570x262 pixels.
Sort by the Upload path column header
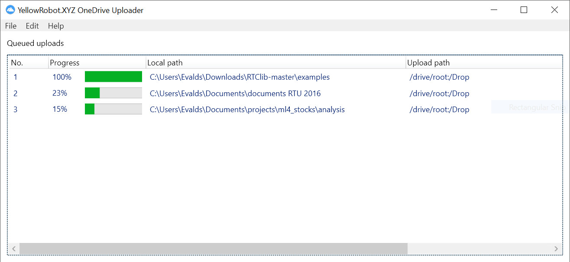[484, 63]
